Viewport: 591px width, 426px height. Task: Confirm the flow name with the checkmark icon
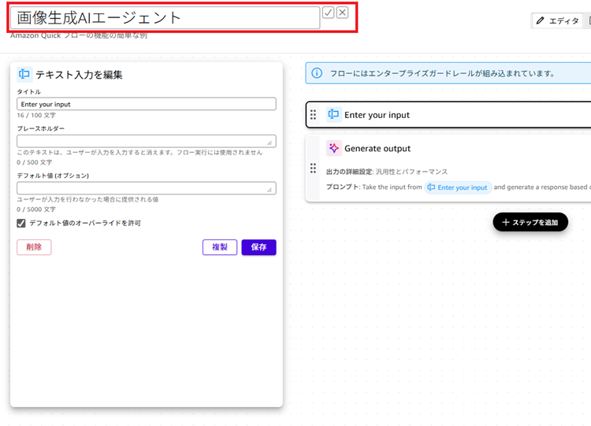point(329,13)
